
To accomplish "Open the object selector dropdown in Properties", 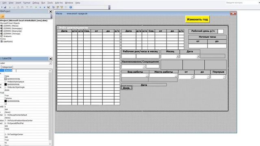I will coord(50,63).
